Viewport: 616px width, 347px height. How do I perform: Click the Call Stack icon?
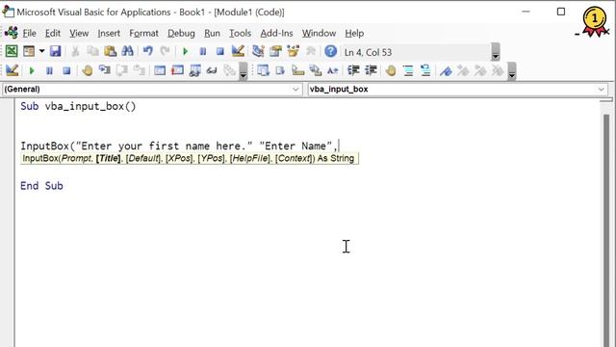coord(229,70)
